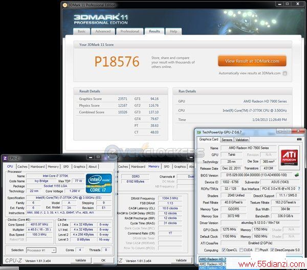Open Caches tab in the rear CPU-Z window
Viewport: 307px width, 270px height.
tap(123, 167)
